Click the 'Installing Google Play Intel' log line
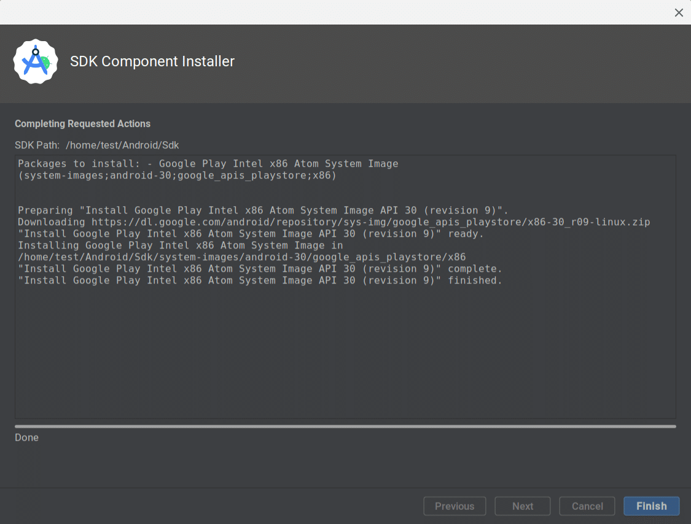The width and height of the screenshot is (691, 524). [x=180, y=245]
